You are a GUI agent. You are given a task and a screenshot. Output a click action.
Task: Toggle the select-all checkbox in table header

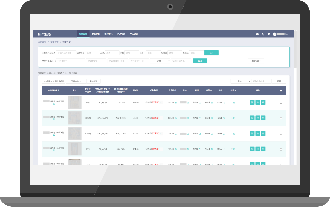click(281, 91)
